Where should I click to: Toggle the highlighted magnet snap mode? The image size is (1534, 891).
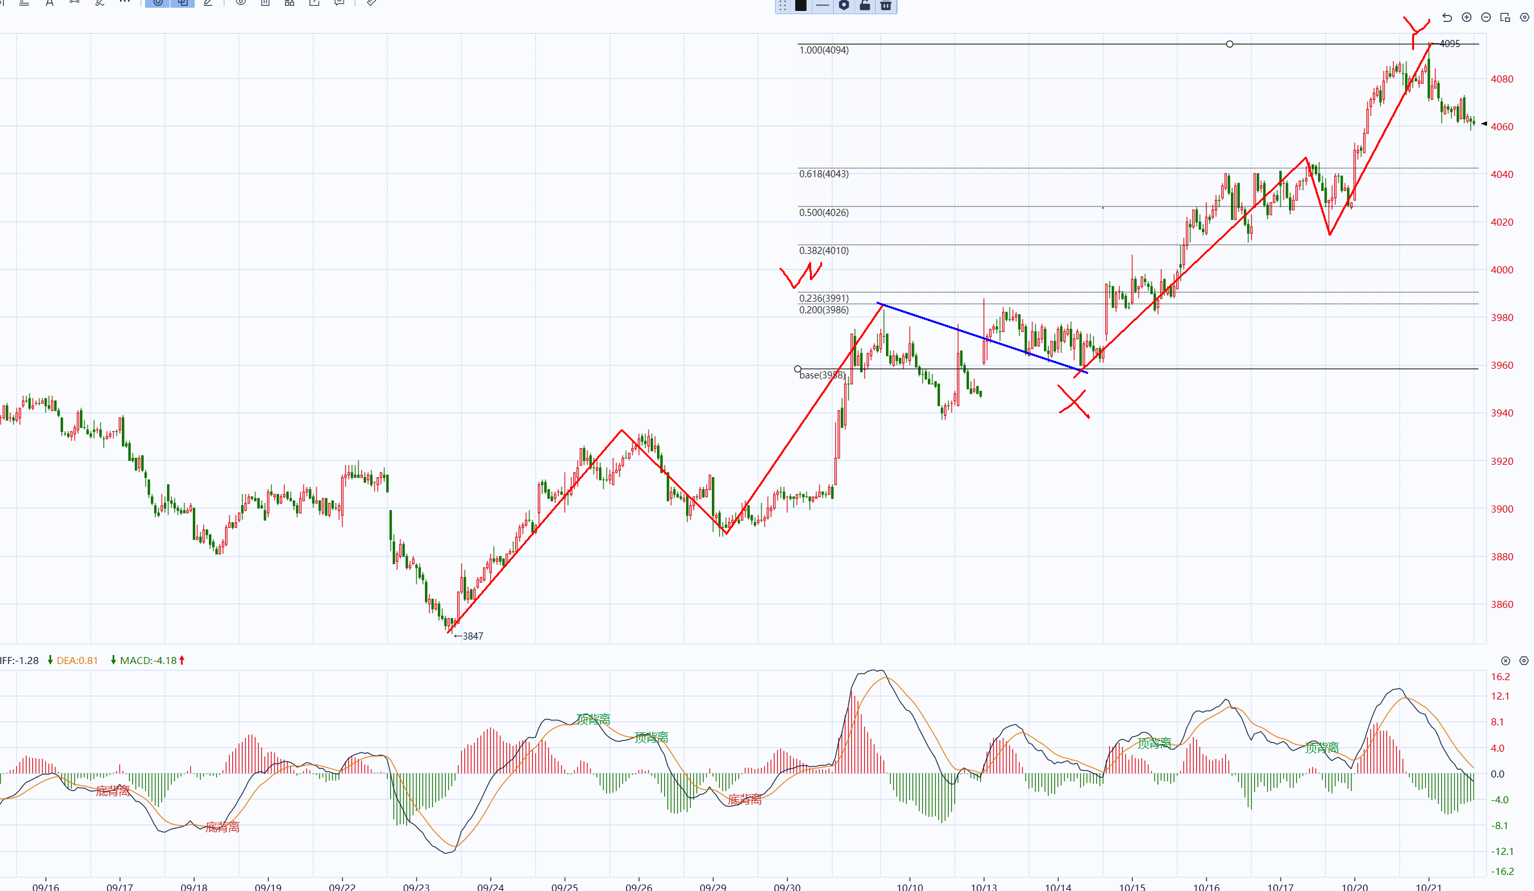pos(158,3)
